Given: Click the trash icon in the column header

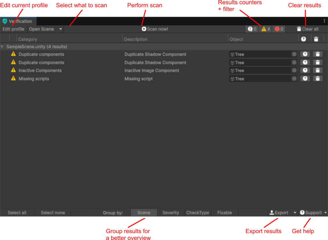Looking at the screenshot, I should click(x=316, y=39).
